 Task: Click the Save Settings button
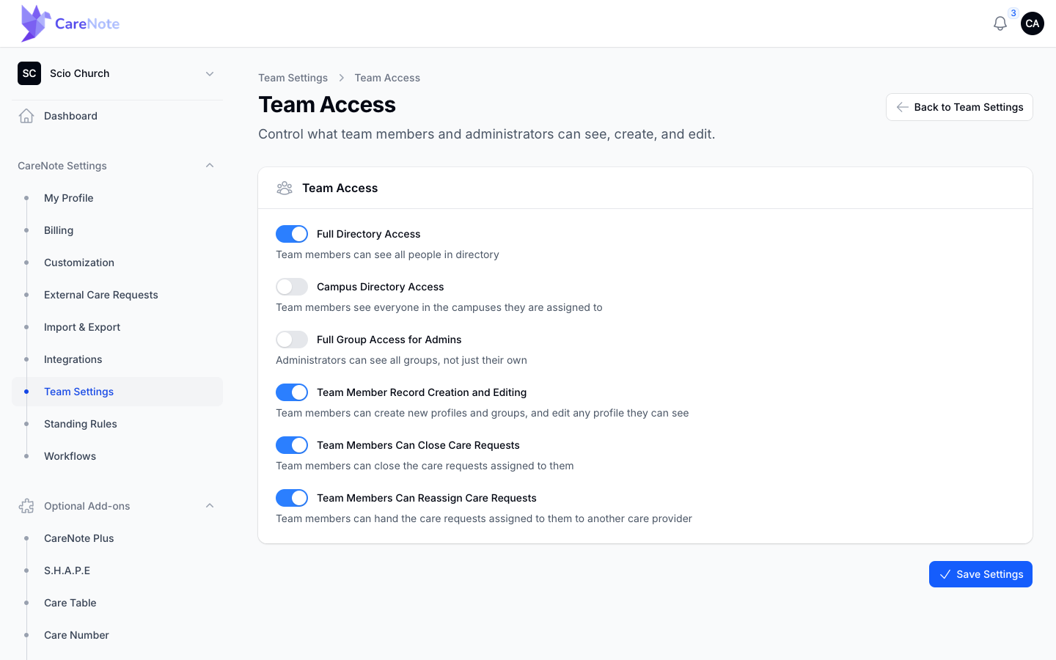980,574
